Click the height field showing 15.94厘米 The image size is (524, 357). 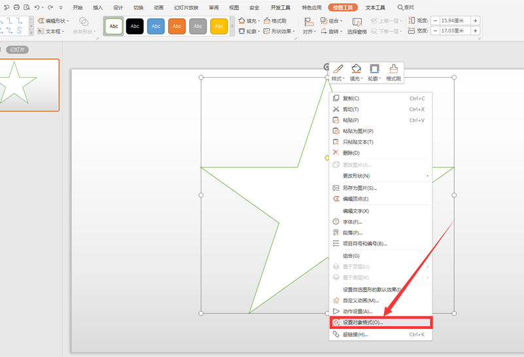[455, 21]
